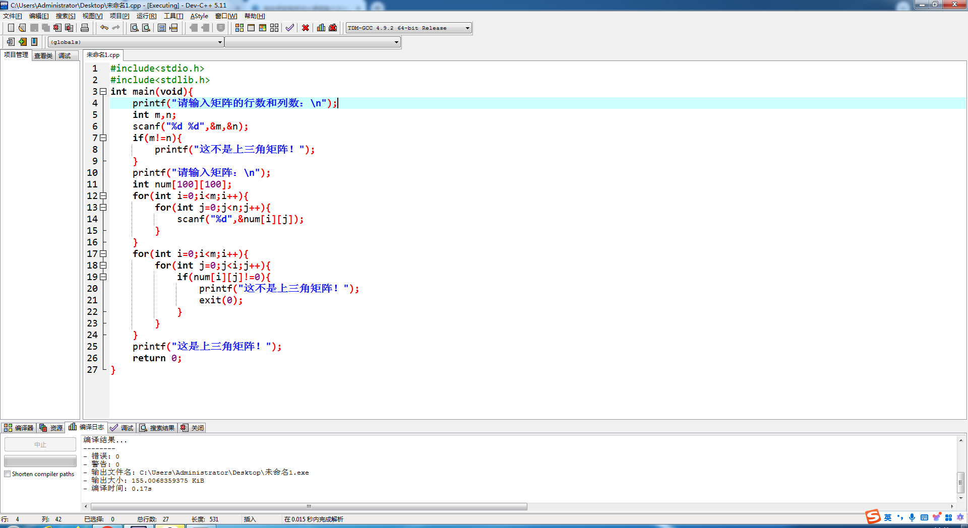Click line number 26 in the gutter

point(92,358)
